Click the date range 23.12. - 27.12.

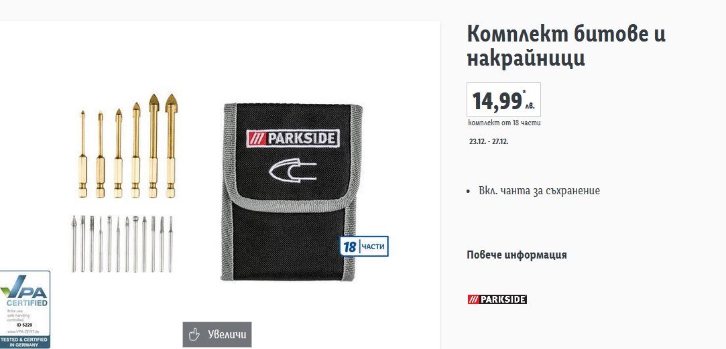[x=489, y=141]
